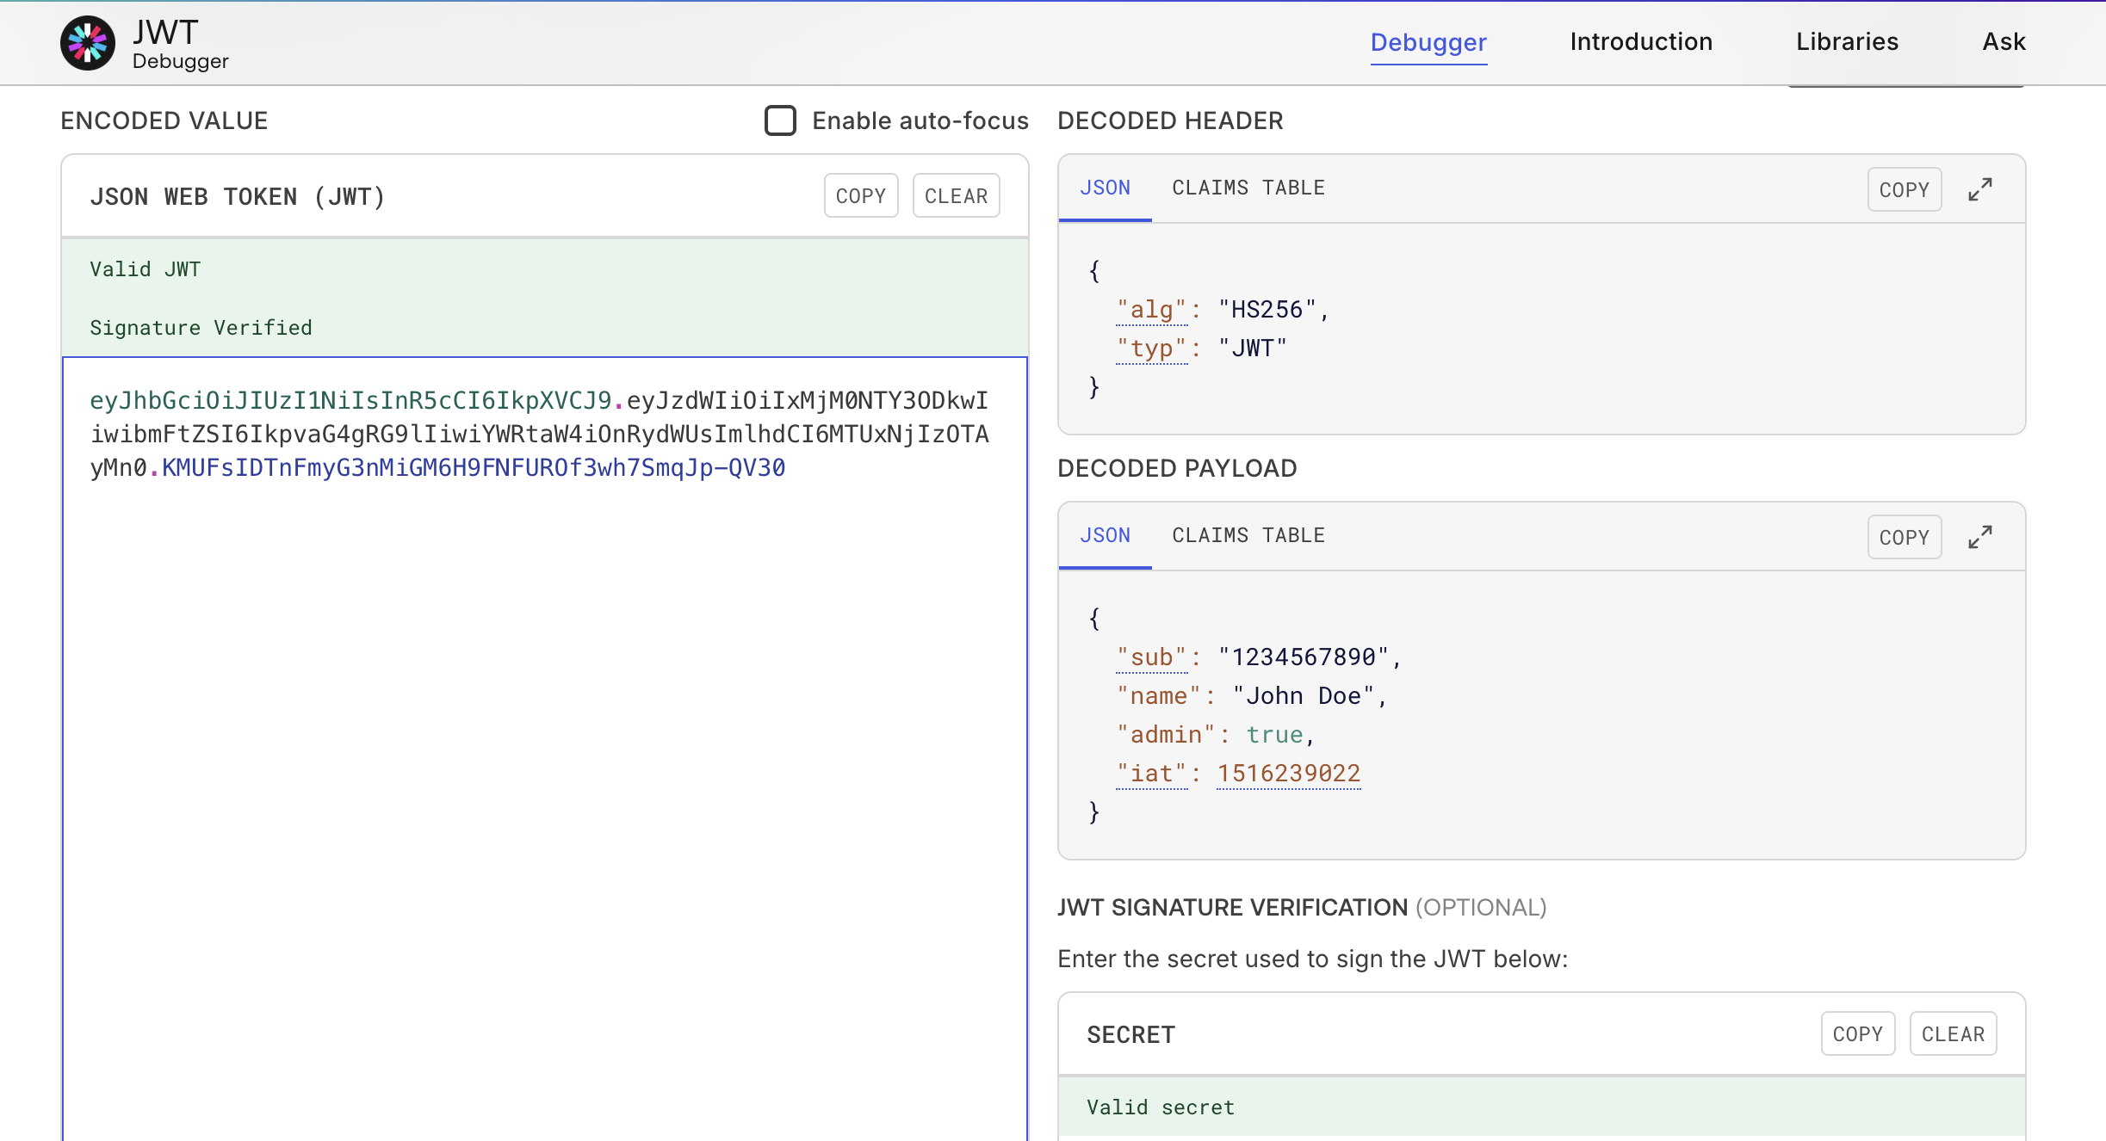Click the "typ" claim key in header
The width and height of the screenshot is (2106, 1141).
(1152, 348)
